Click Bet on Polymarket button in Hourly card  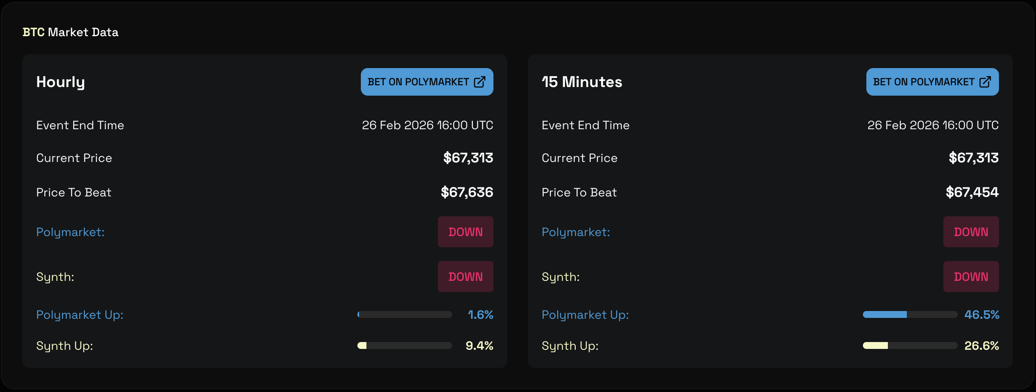coord(427,82)
